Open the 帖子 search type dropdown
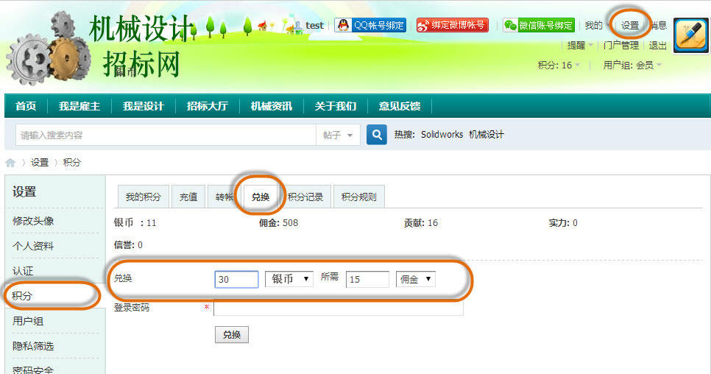711x374 pixels. pyautogui.click(x=338, y=135)
